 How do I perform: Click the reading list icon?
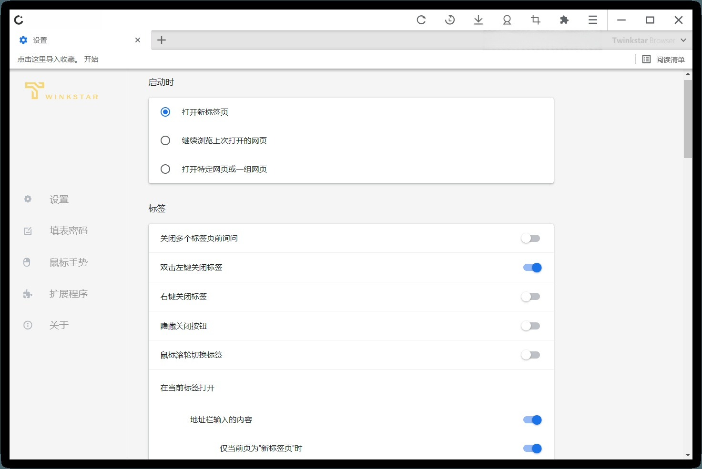[x=646, y=59]
